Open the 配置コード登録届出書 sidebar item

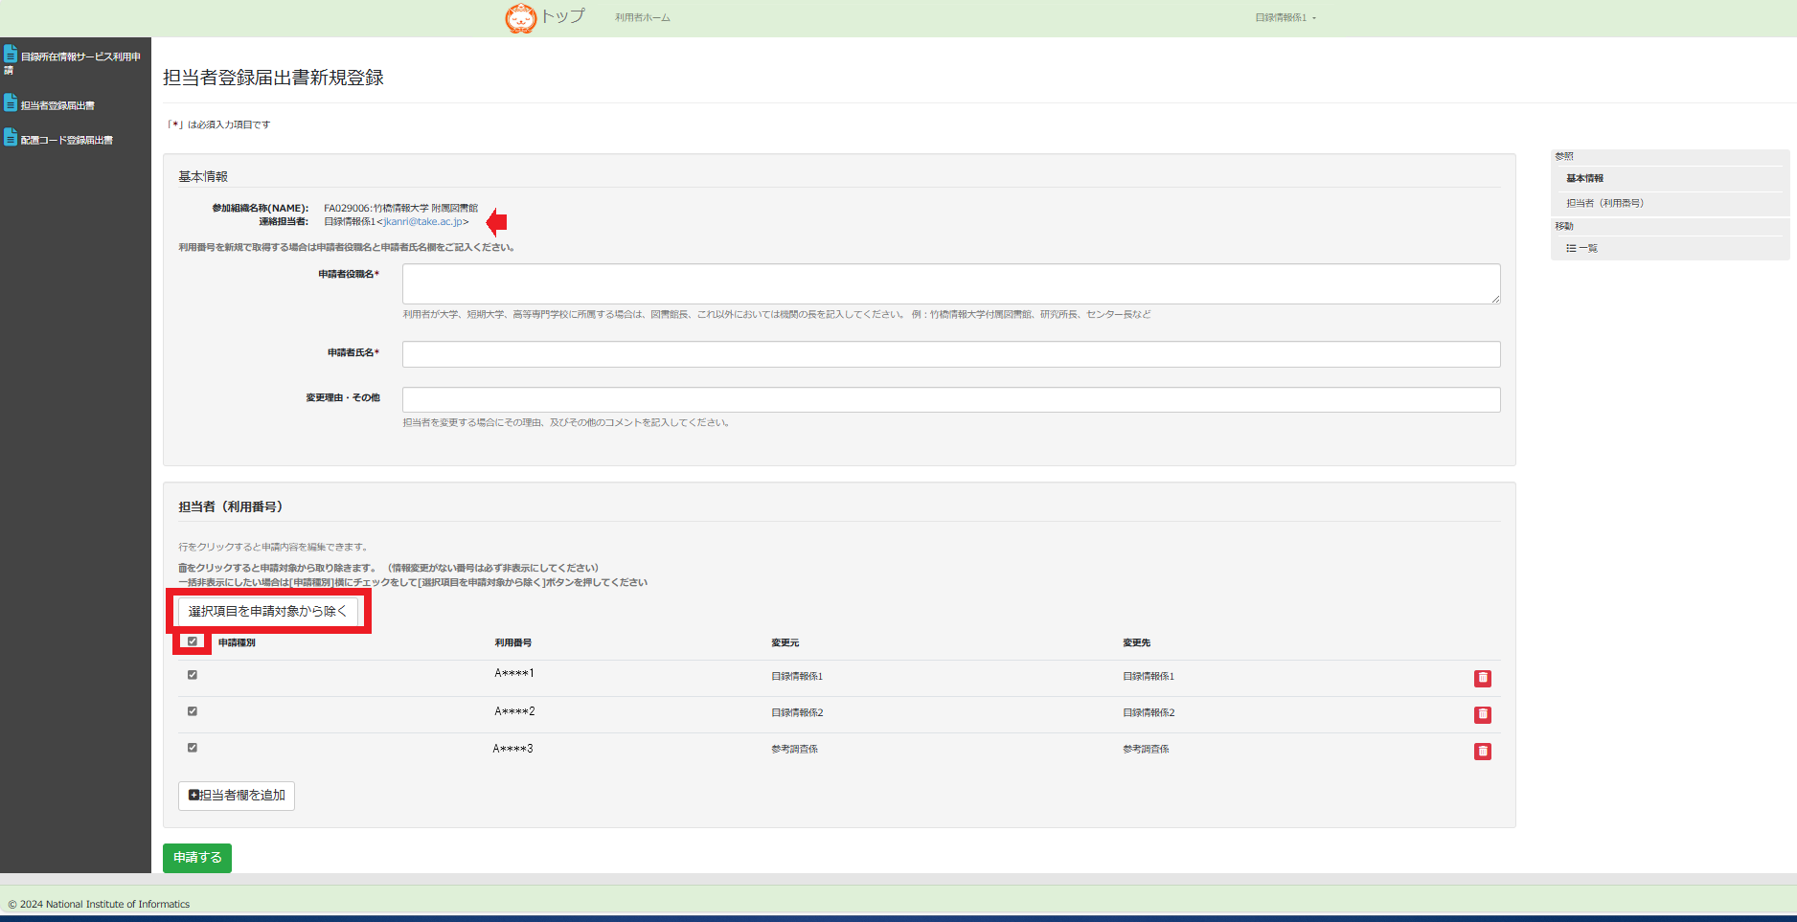pyautogui.click(x=66, y=140)
